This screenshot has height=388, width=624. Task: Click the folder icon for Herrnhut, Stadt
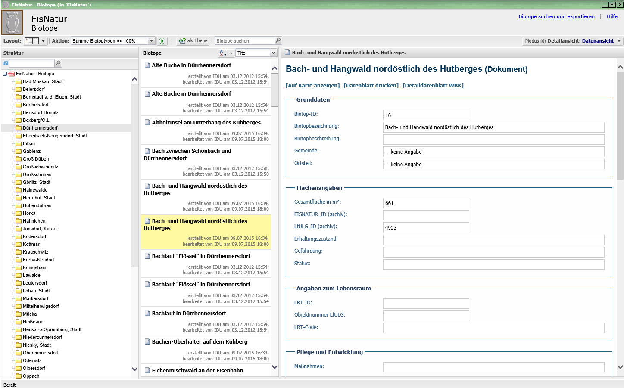pos(19,198)
